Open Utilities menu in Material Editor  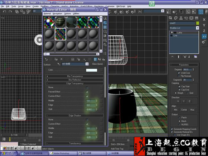click(76, 14)
